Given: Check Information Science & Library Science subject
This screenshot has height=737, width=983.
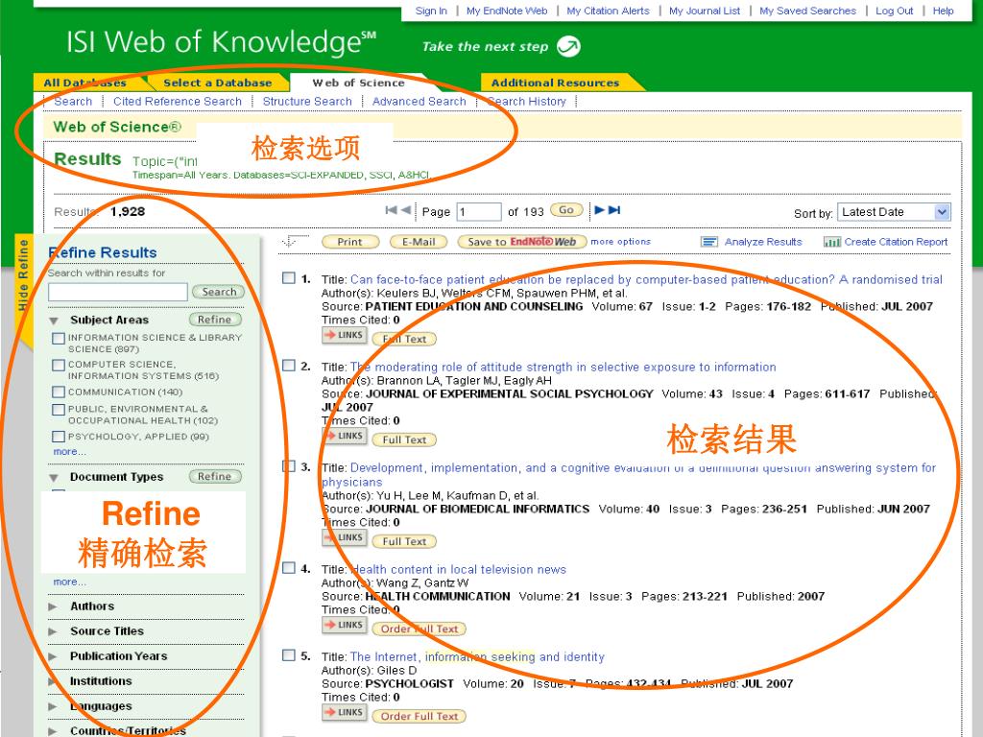Looking at the screenshot, I should (59, 339).
